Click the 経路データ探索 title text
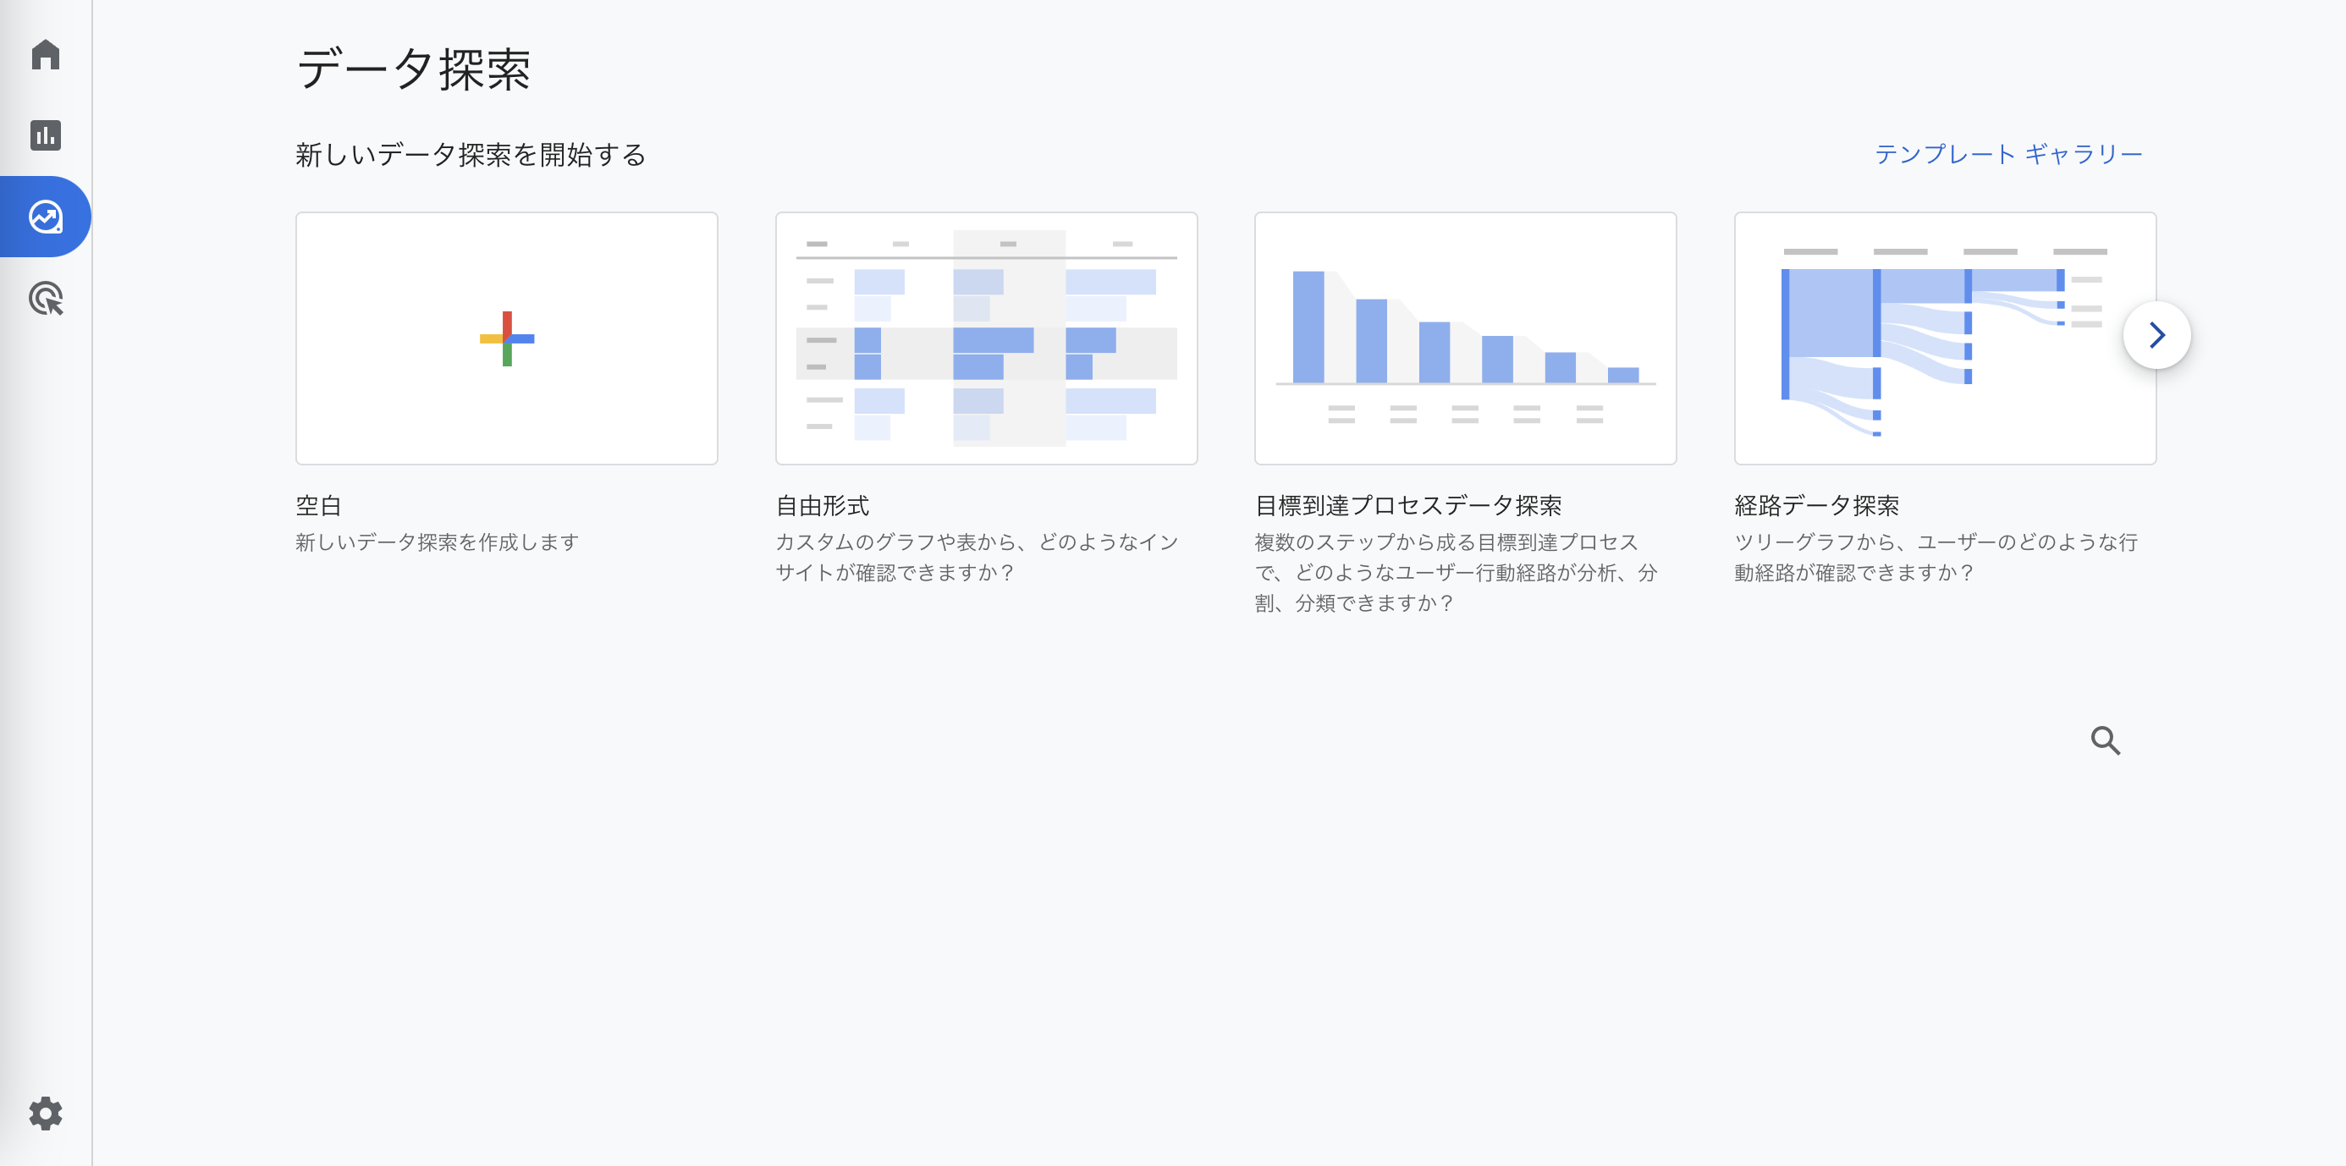 pyautogui.click(x=1816, y=505)
